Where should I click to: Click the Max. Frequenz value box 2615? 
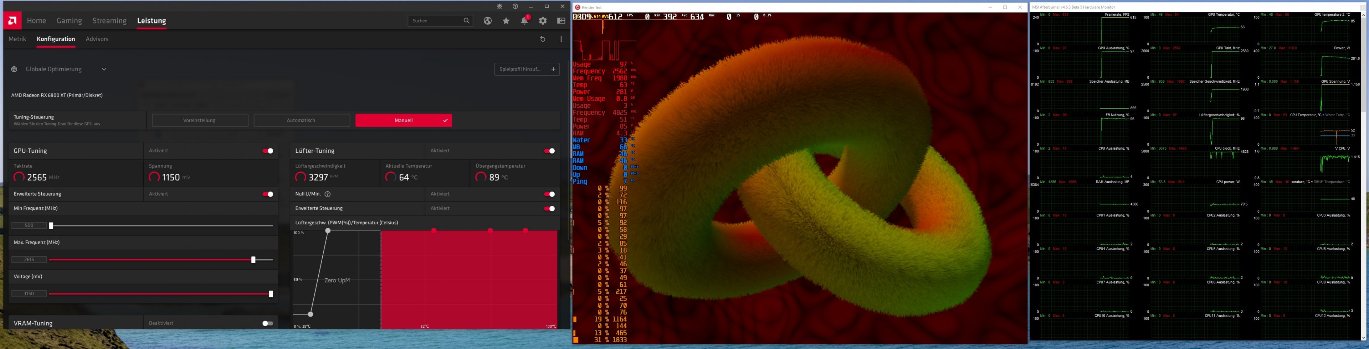29,260
